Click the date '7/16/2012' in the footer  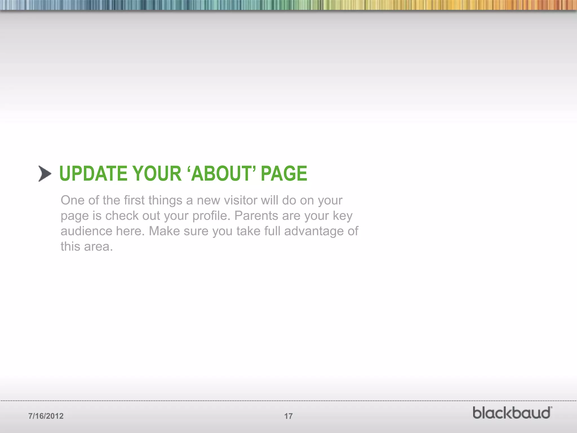point(46,416)
